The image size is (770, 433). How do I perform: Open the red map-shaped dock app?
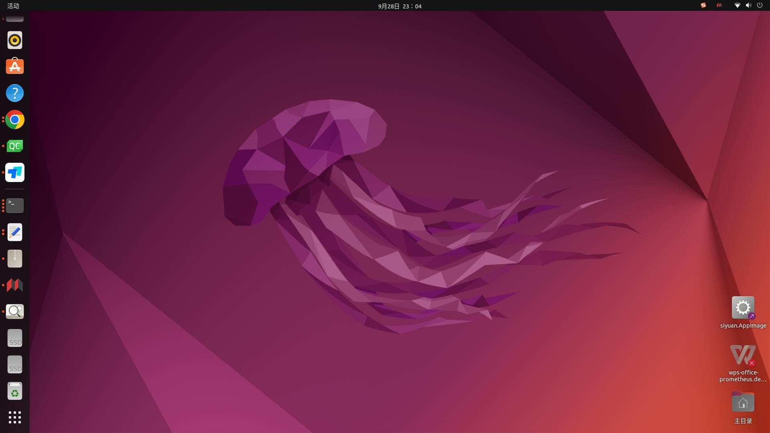click(x=15, y=285)
